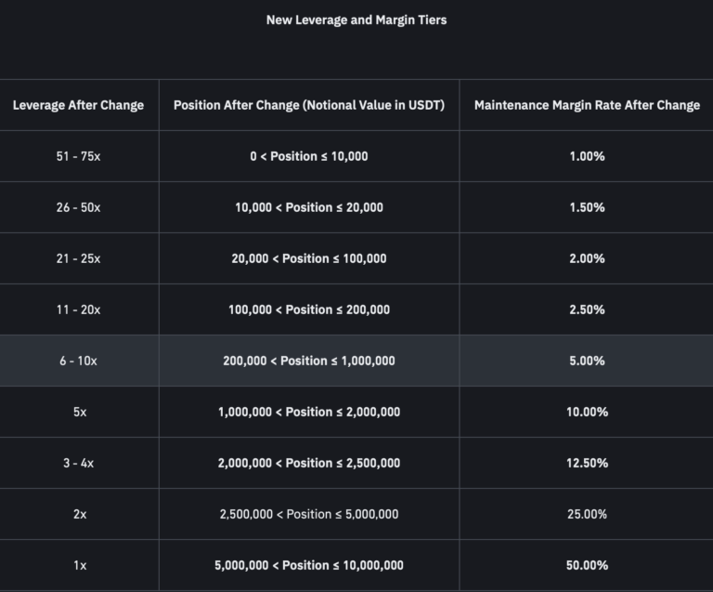The width and height of the screenshot is (713, 592).
Task: Click the 26 - 50x leverage cell
Action: tap(79, 207)
